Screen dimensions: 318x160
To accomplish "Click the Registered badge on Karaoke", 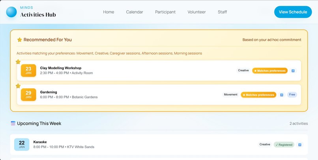I will pos(284,145).
